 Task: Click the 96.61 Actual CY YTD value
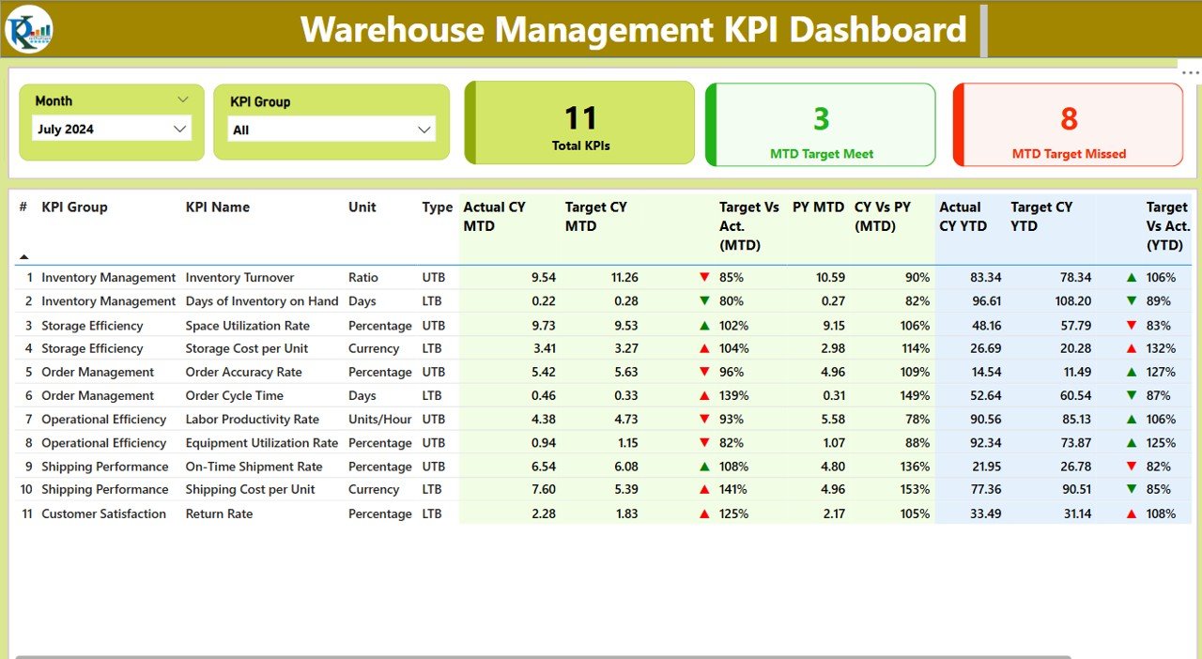pyautogui.click(x=986, y=301)
